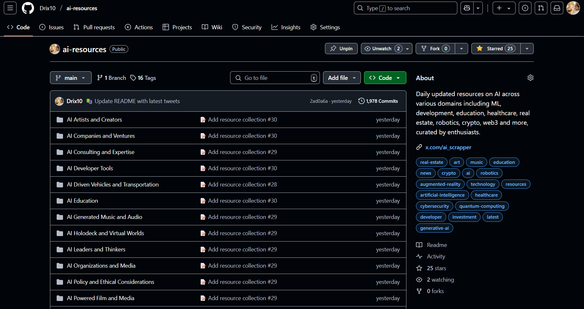Open the user profile avatar menu
The width and height of the screenshot is (584, 309).
(573, 8)
